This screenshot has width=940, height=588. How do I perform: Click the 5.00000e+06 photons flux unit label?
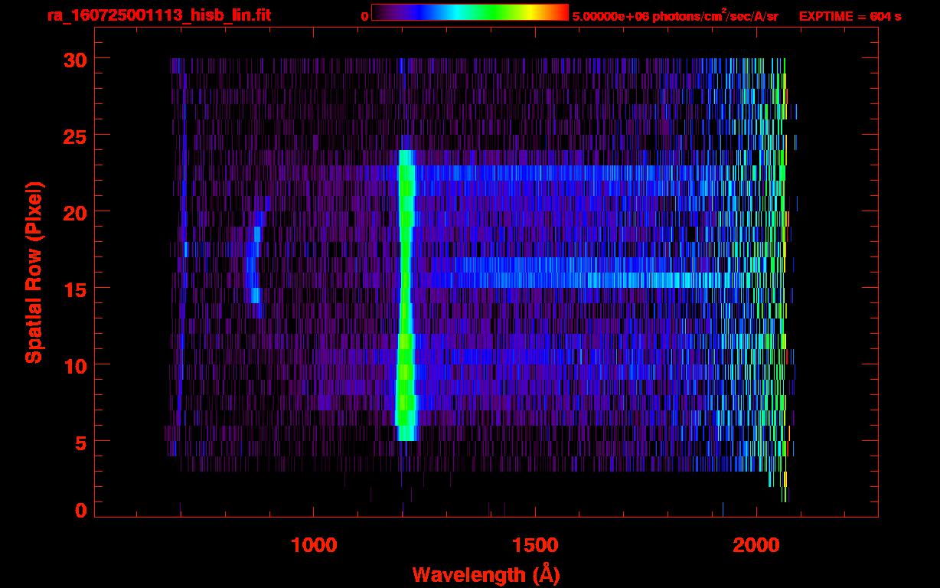tap(675, 16)
